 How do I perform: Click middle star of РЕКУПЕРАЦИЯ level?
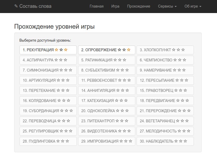point(61,50)
